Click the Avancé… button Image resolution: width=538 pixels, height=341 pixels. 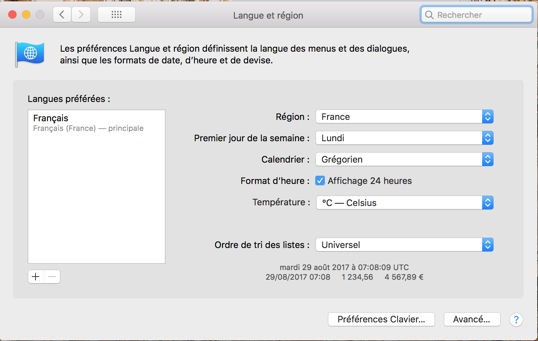pyautogui.click(x=472, y=319)
